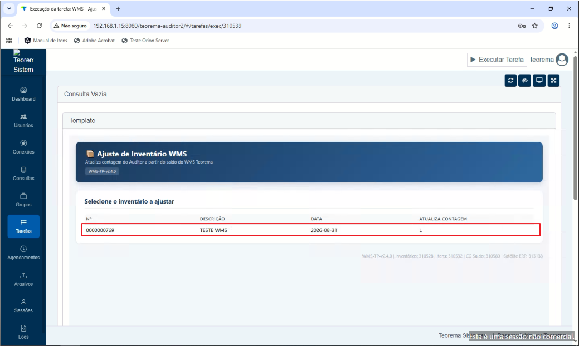Open the Adobe Acrobat bookmark
The image size is (579, 346).
[x=95, y=41]
